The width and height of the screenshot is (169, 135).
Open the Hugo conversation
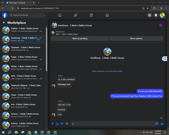(x=23, y=96)
